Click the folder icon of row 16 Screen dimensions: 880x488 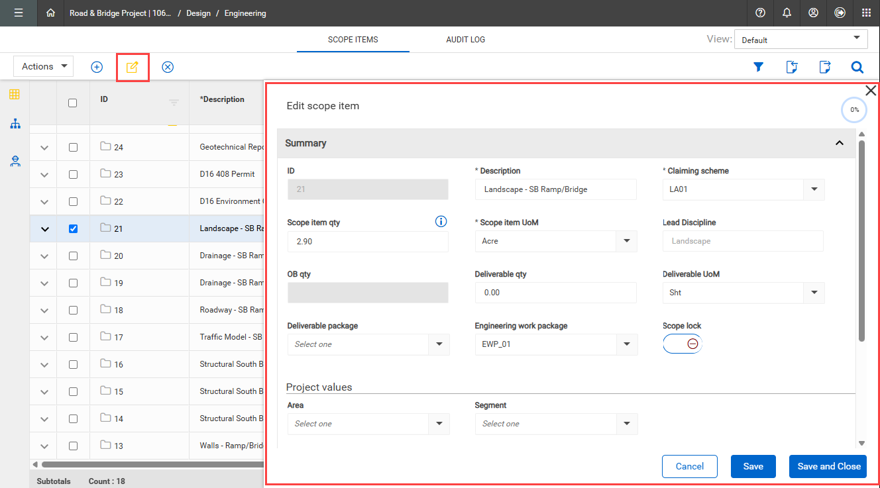pos(105,364)
